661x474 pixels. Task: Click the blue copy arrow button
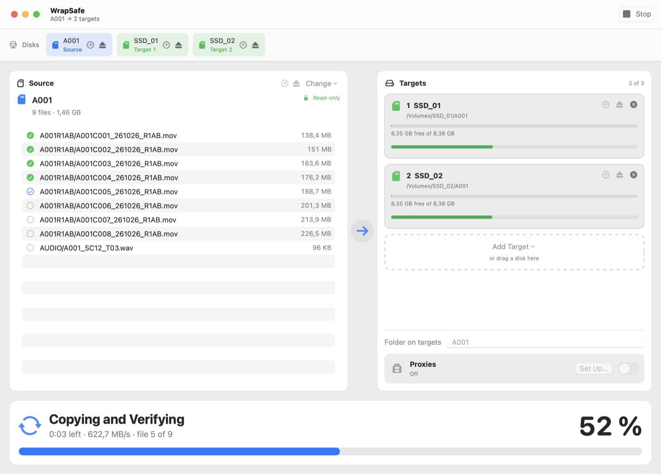coord(362,231)
